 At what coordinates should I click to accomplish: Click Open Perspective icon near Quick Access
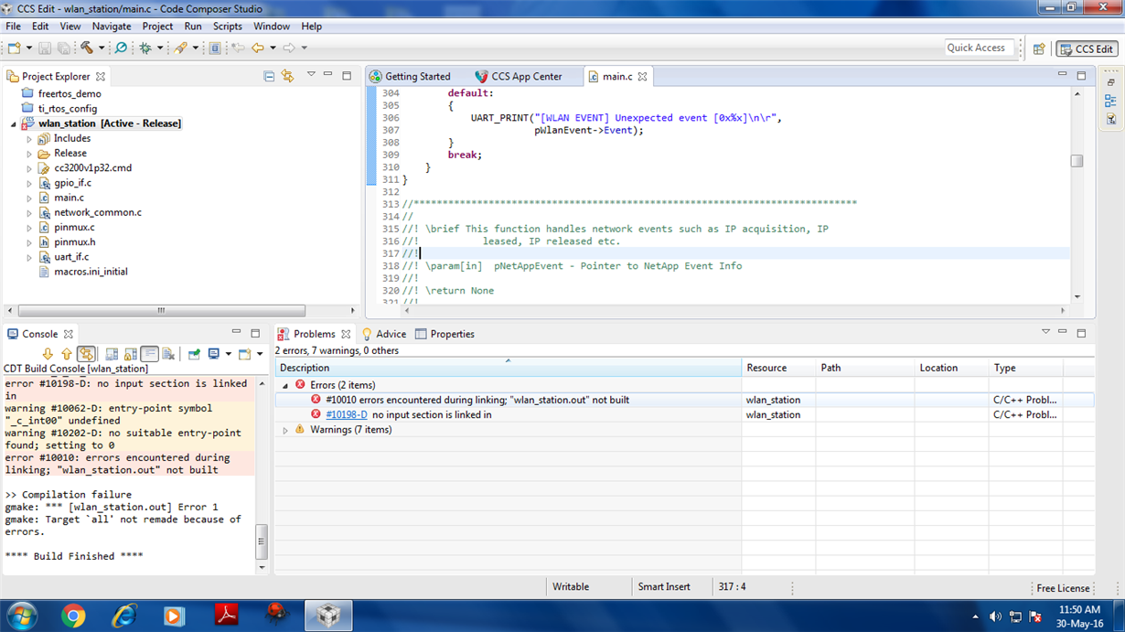[x=1039, y=48]
